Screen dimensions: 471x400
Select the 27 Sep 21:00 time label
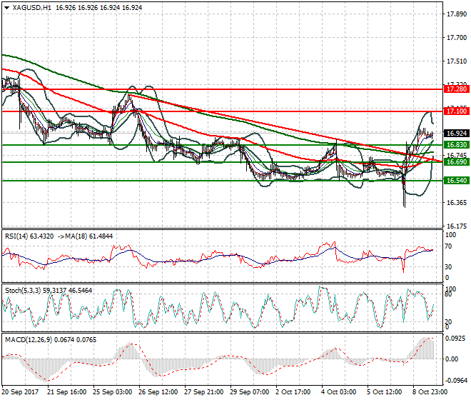coord(204,392)
